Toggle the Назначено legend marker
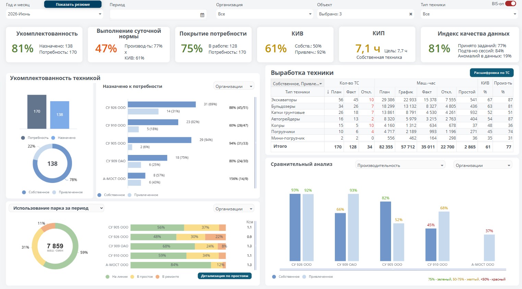The width and height of the screenshot is (522, 289). point(53,138)
